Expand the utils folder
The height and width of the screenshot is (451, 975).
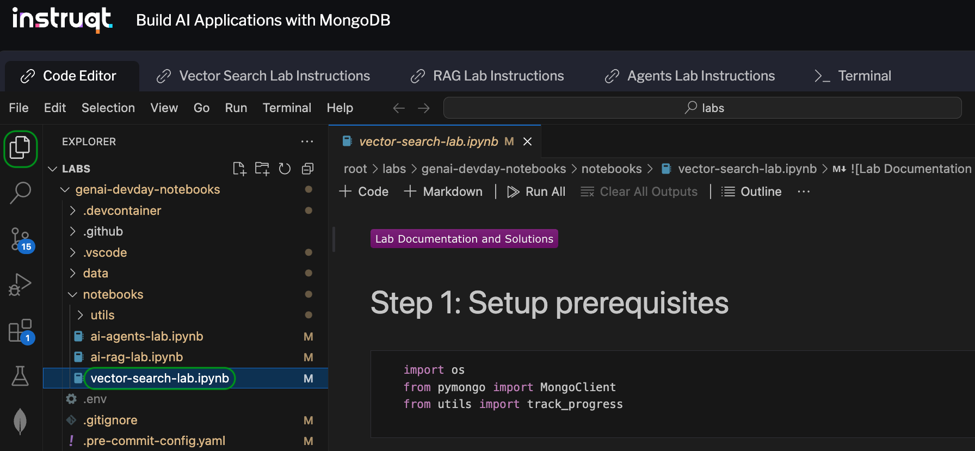[80, 315]
